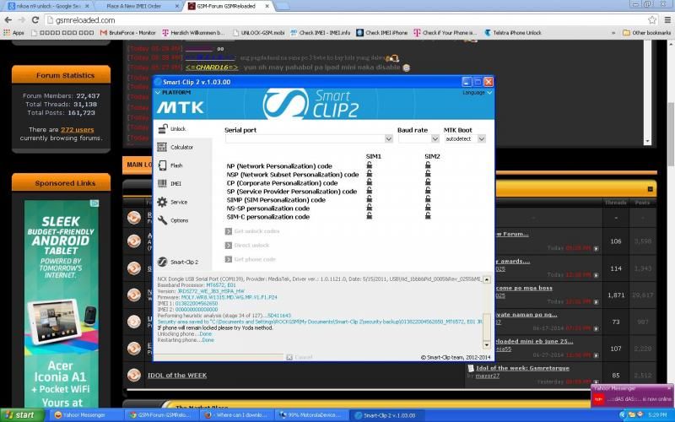
Task: Click the Cancel button in Smart-Clip
Action: click(x=300, y=357)
